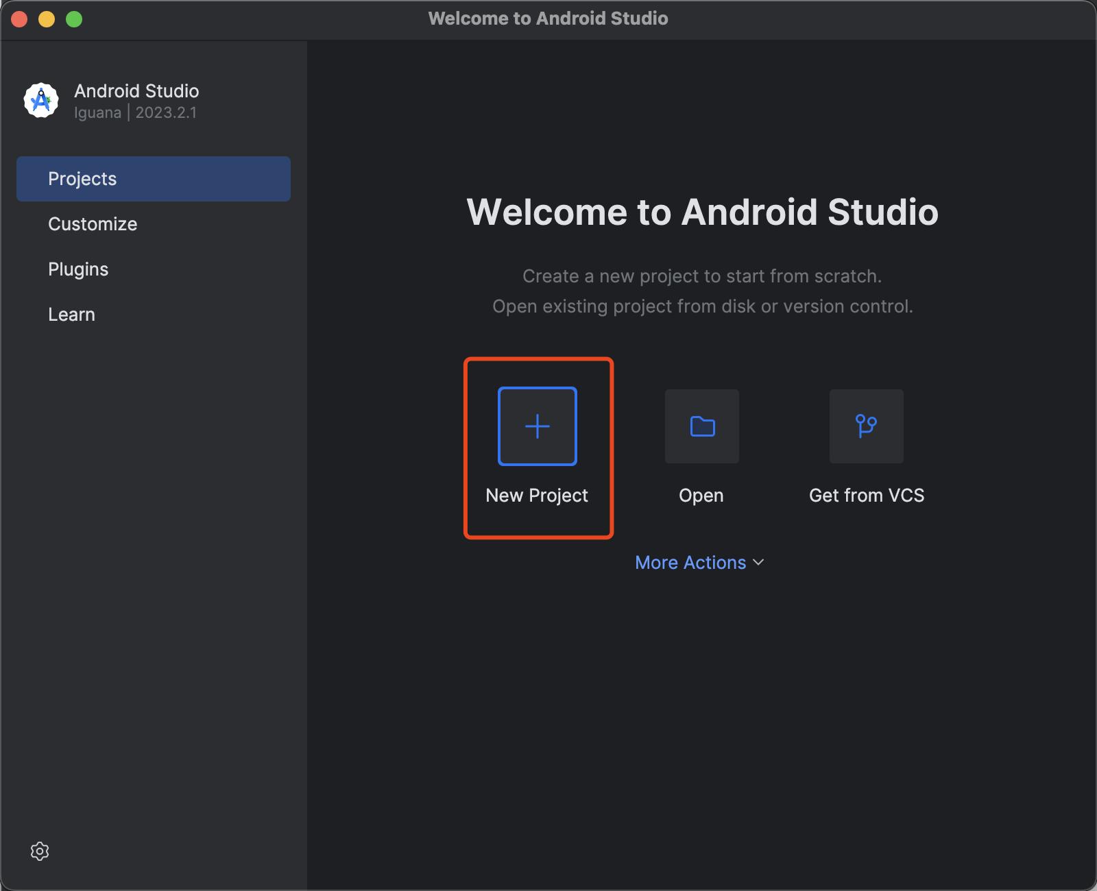The height and width of the screenshot is (891, 1097).
Task: Click the Get from VCS branch icon
Action: point(867,426)
